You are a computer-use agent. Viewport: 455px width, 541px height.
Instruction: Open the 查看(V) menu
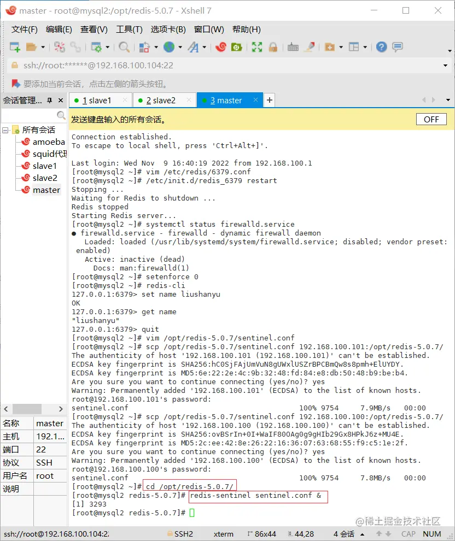click(94, 30)
